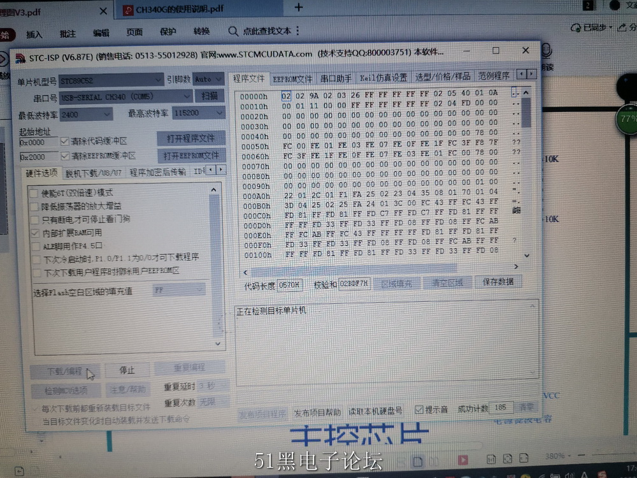Select the 硬件选项 tab
The image size is (637, 478).
pyautogui.click(x=41, y=173)
